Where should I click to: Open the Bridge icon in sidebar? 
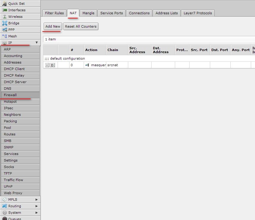(5, 23)
